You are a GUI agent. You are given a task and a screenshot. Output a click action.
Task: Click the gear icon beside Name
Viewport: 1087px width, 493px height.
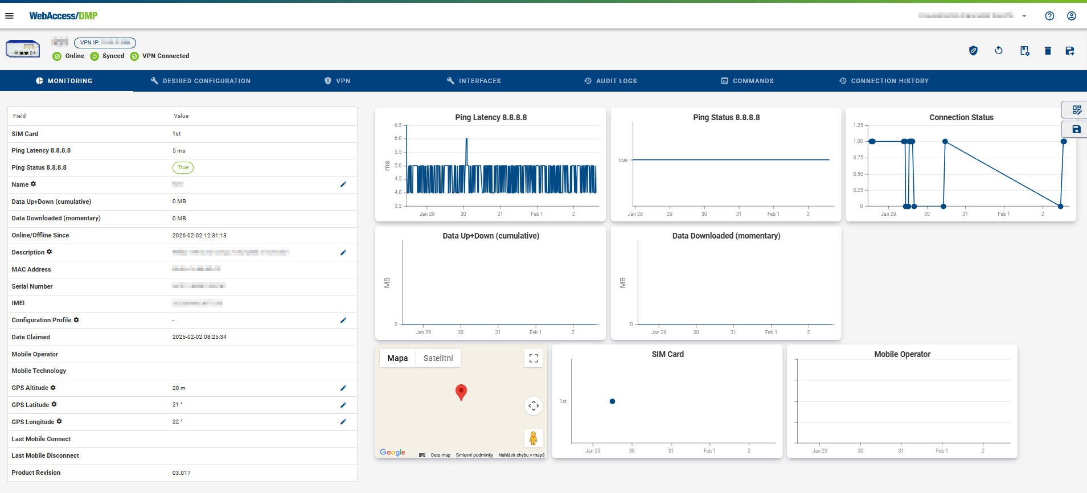[34, 184]
